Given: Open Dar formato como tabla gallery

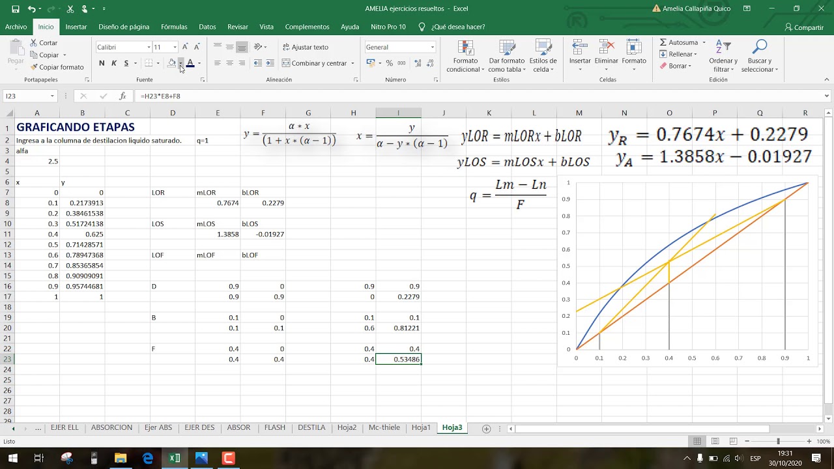Looking at the screenshot, I should (x=506, y=57).
